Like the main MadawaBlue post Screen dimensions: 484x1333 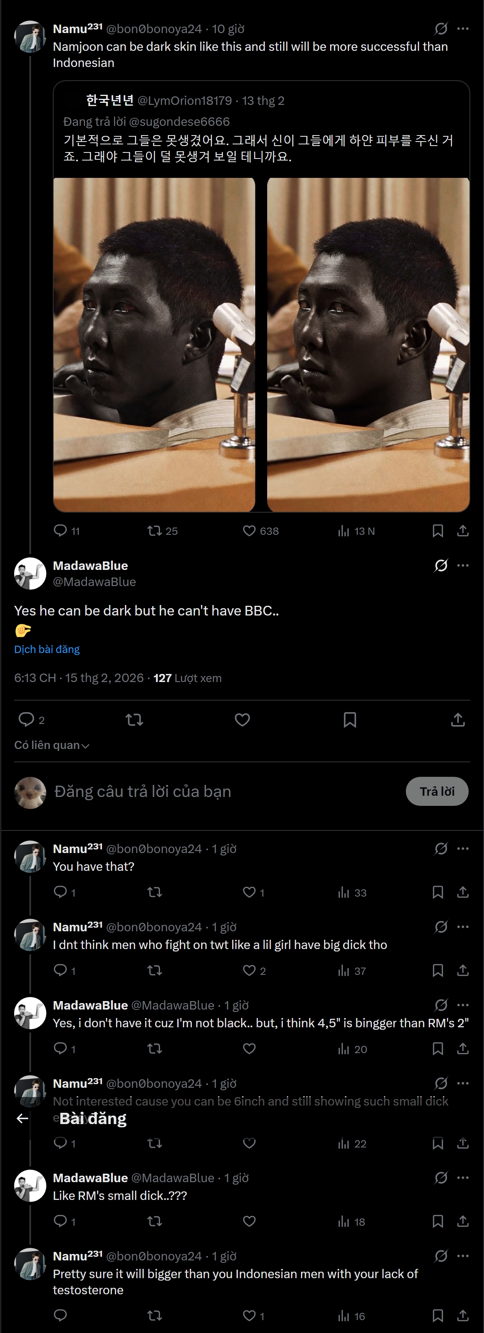tap(243, 720)
